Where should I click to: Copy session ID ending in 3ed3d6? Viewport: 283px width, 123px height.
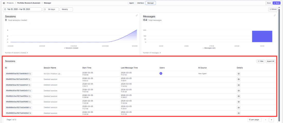click(x=30, y=107)
